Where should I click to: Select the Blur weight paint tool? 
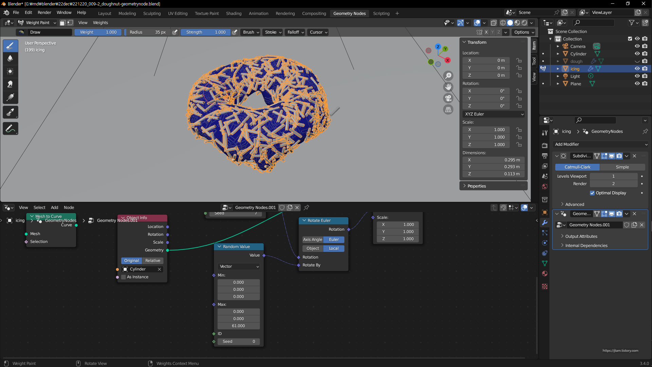click(x=10, y=58)
